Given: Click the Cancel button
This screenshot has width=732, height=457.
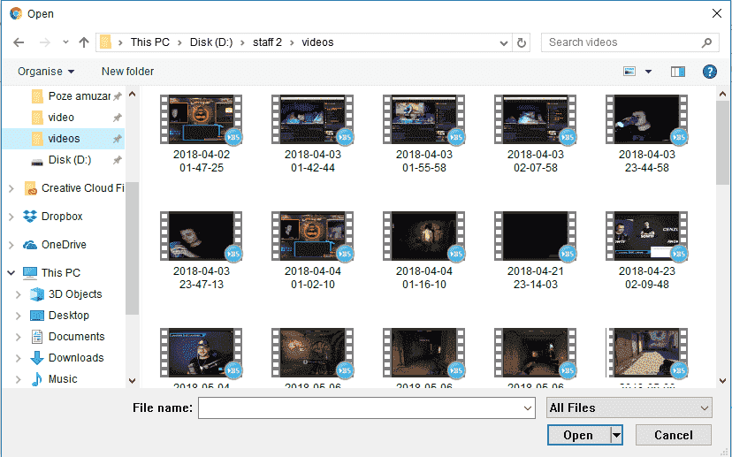Looking at the screenshot, I should (x=673, y=435).
